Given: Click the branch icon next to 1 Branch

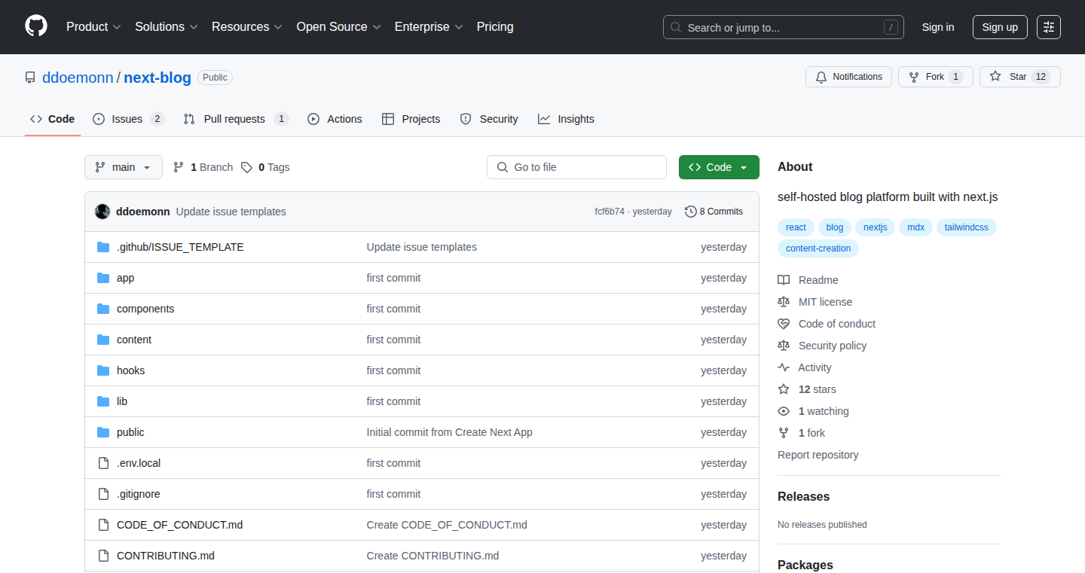Looking at the screenshot, I should tap(179, 167).
